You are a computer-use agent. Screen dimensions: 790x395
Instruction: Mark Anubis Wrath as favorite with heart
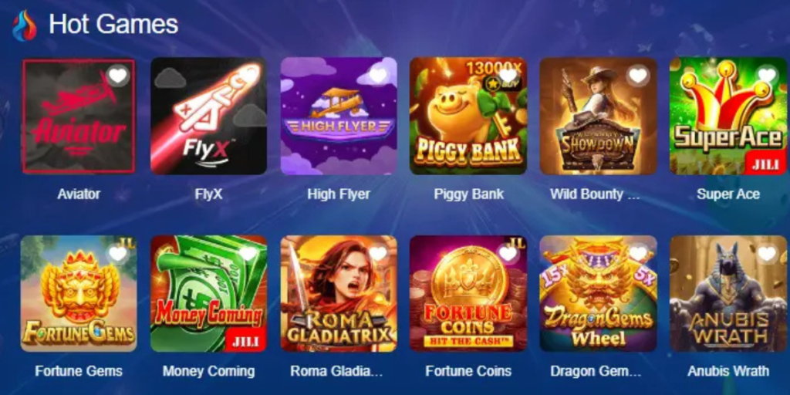(x=768, y=253)
